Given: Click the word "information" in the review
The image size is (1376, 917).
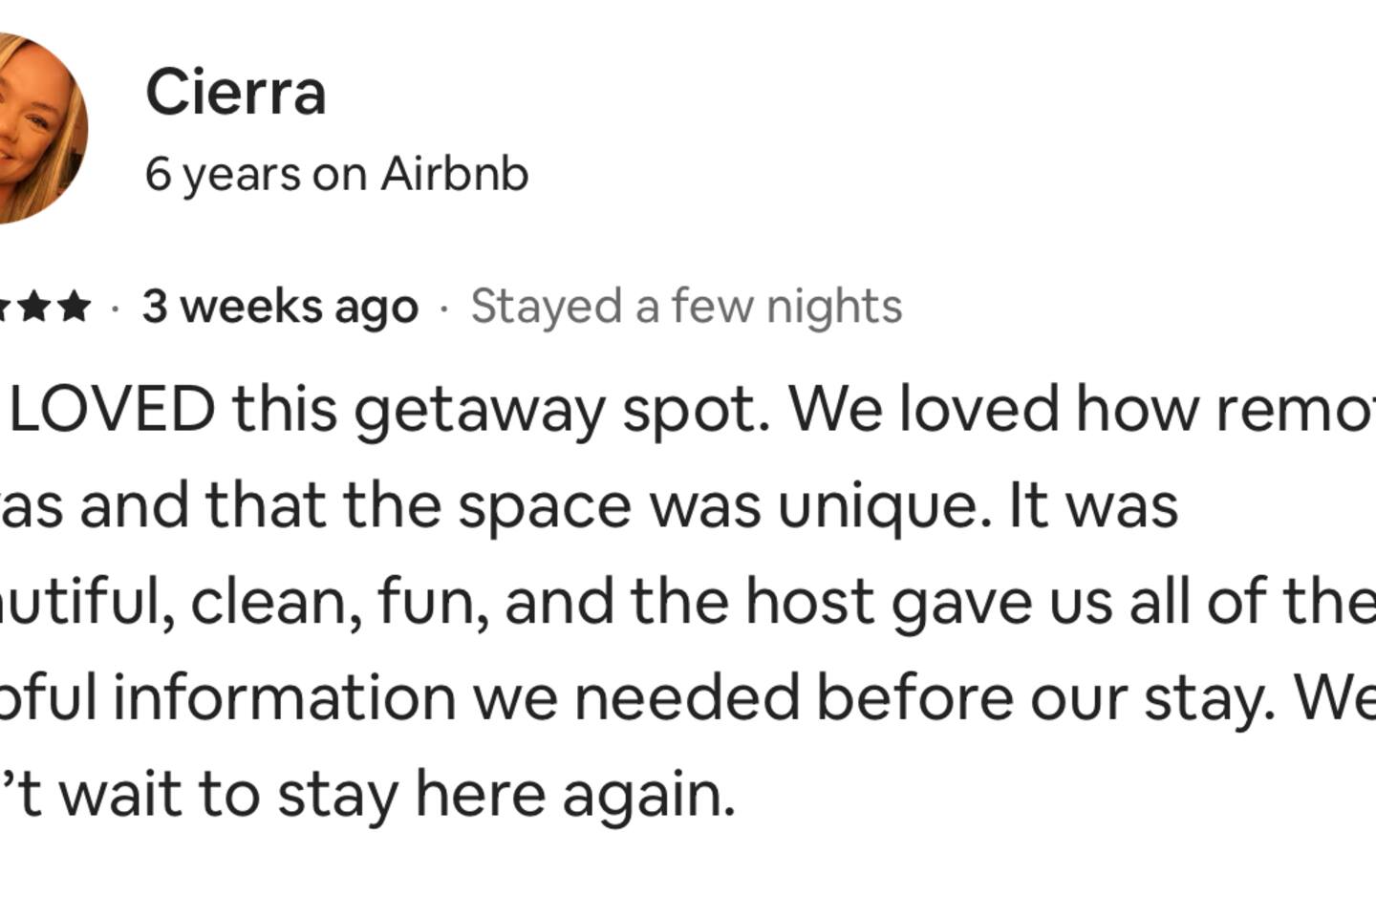Looking at the screenshot, I should (x=285, y=698).
